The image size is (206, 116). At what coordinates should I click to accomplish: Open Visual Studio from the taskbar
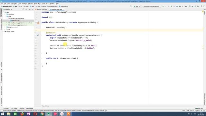pyautogui.click(x=29, y=114)
